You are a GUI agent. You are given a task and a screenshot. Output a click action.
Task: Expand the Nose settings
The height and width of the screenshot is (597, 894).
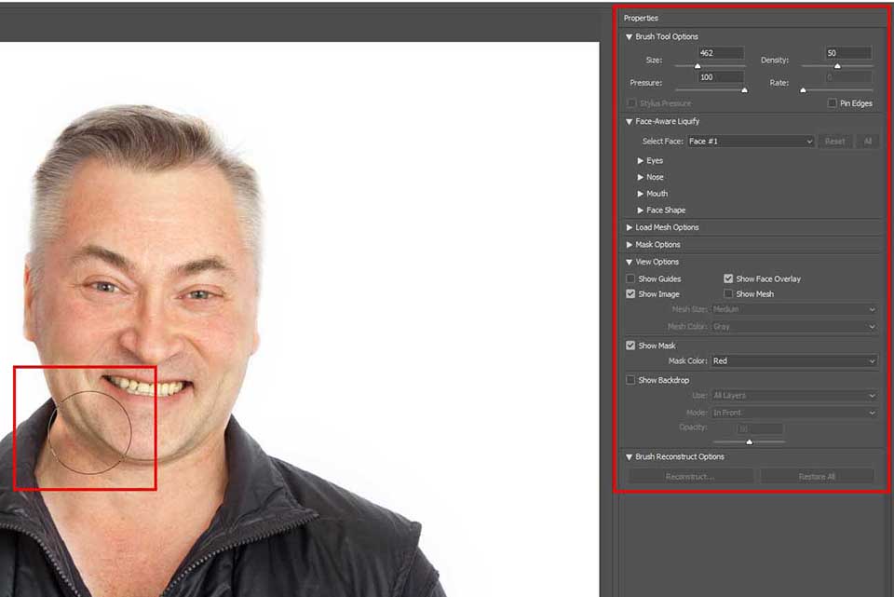[641, 177]
